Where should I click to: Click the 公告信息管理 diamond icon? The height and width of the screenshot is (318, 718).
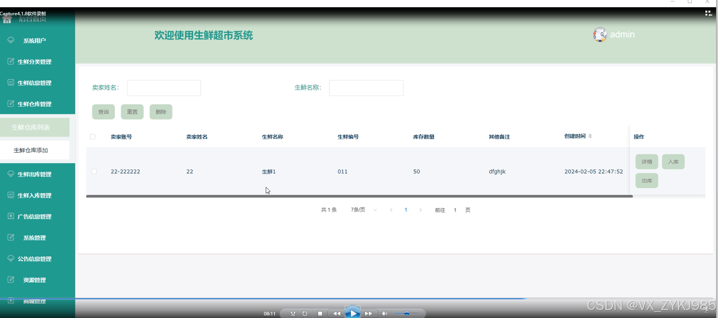tap(11, 258)
